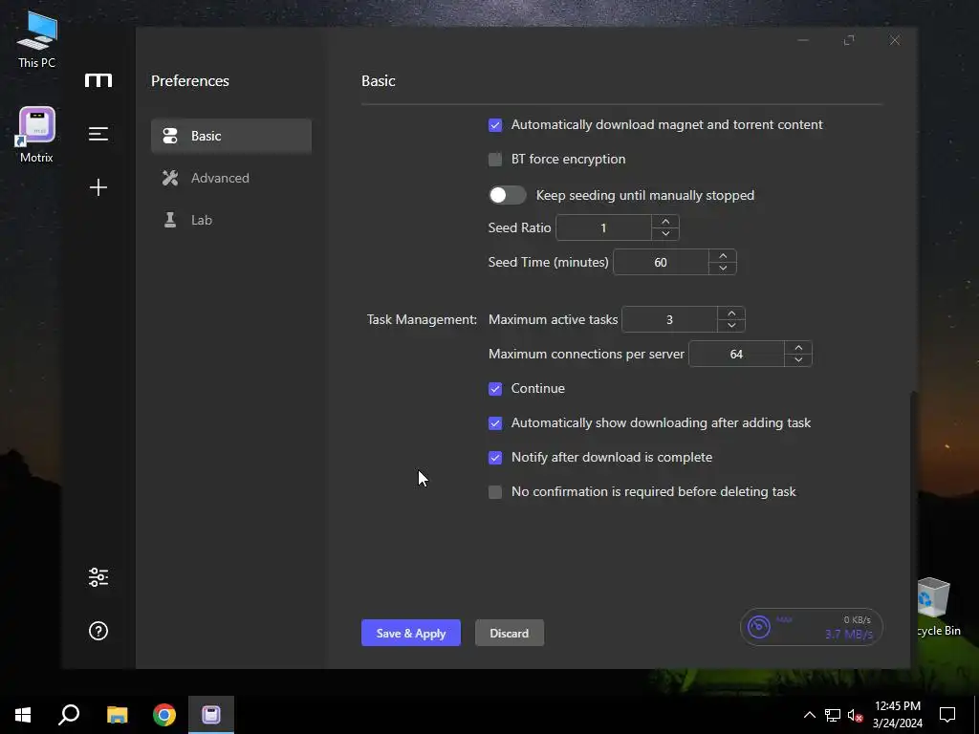Click the Basic toggle icon in Preferences list
979x734 pixels.
170,136
